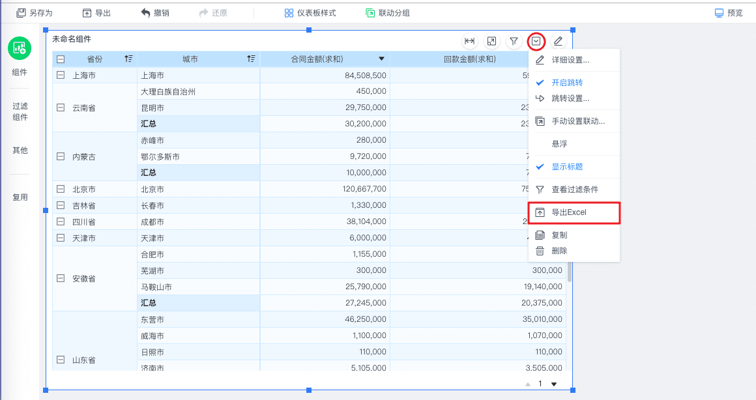Image resolution: width=756 pixels, height=400 pixels.
Task: Go to previous page triangle in pager
Action: click(x=527, y=384)
